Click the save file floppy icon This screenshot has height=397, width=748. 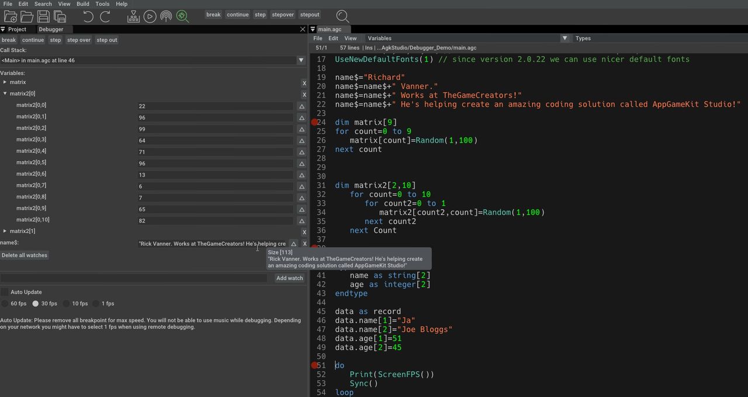click(43, 16)
